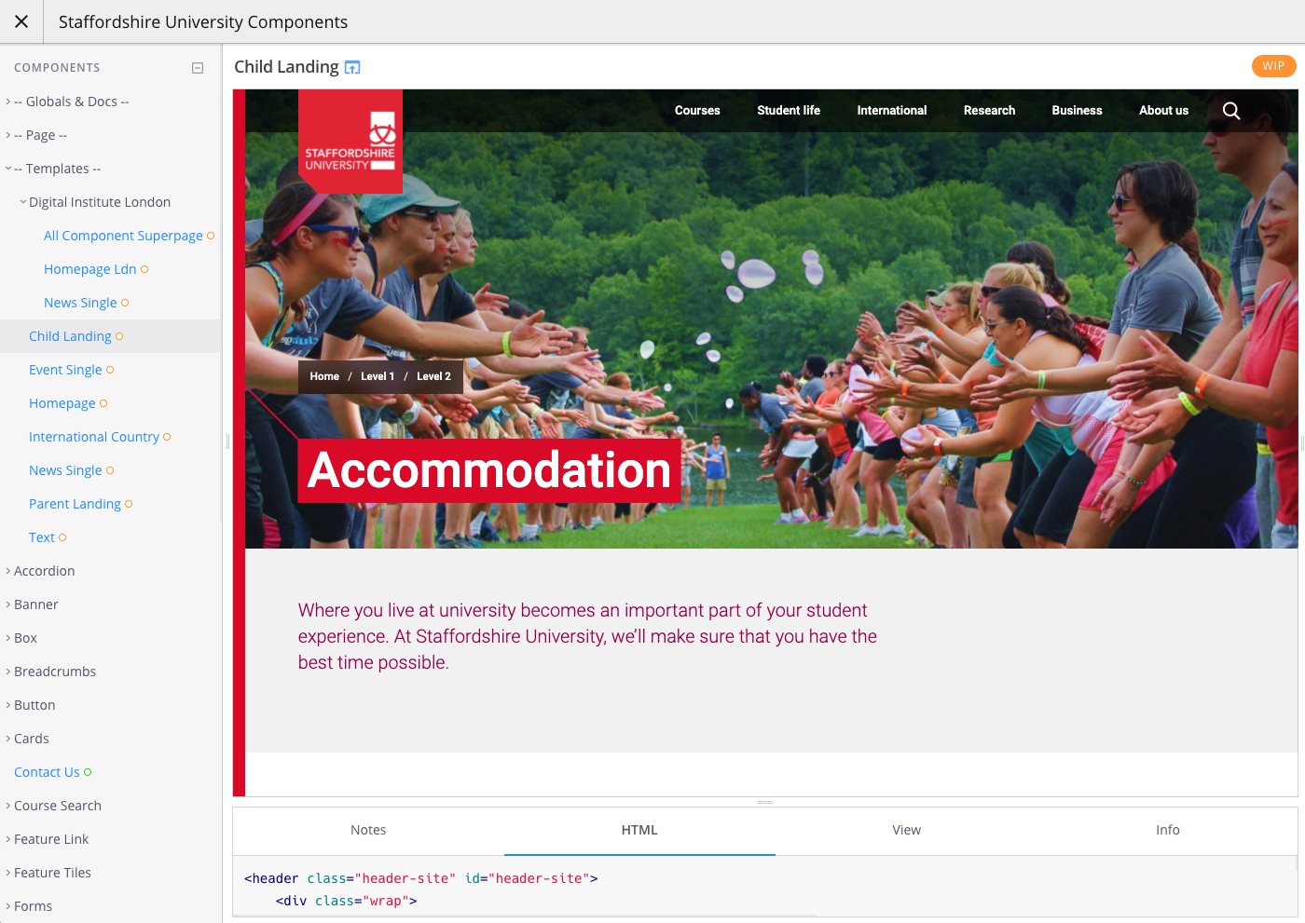
Task: Select Parent Landing in sidebar
Action: coord(75,504)
